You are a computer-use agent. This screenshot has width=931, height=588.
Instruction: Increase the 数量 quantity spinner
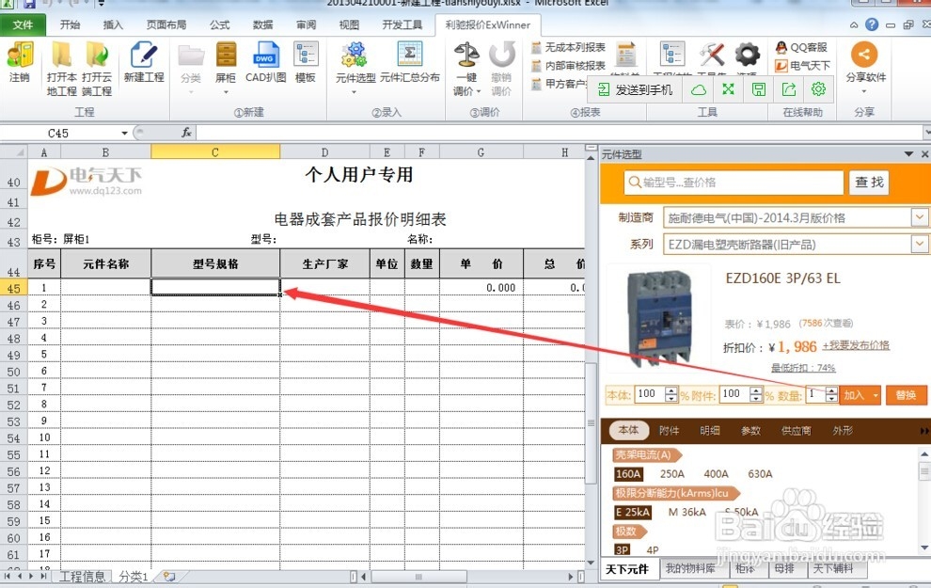[832, 390]
